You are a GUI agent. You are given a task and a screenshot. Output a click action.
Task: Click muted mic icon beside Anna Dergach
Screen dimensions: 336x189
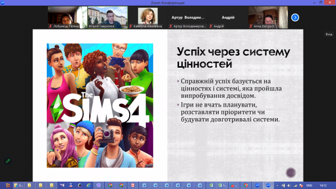tap(251, 26)
